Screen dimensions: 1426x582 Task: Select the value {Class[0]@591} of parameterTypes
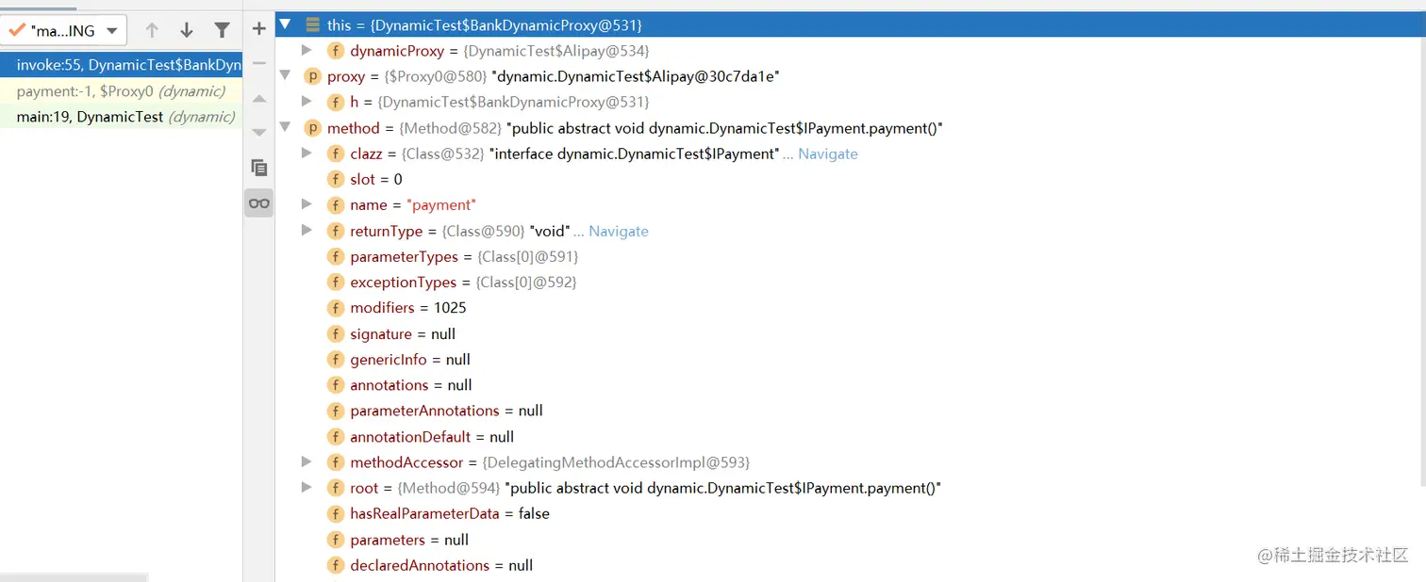pyautogui.click(x=528, y=256)
